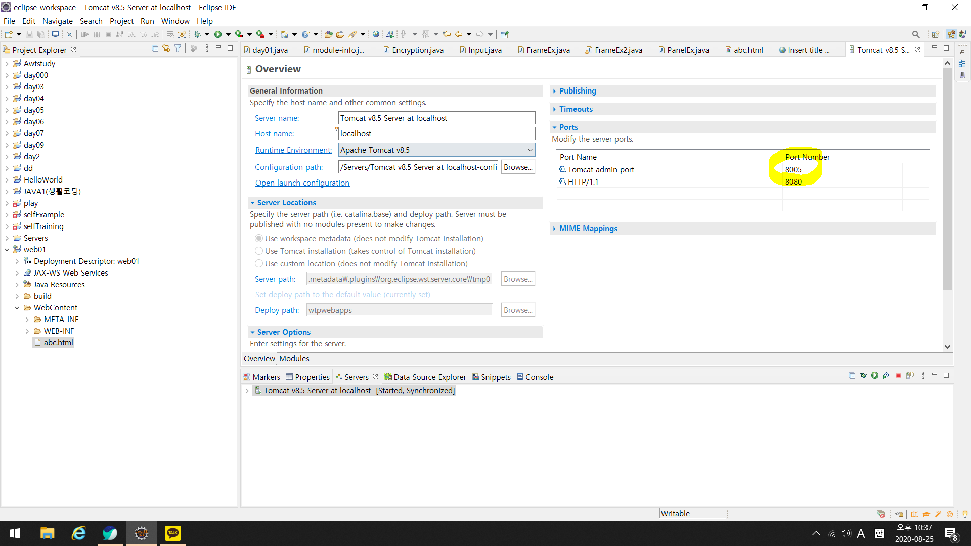Switch to the Modules tab
The height and width of the screenshot is (546, 971).
click(x=294, y=358)
